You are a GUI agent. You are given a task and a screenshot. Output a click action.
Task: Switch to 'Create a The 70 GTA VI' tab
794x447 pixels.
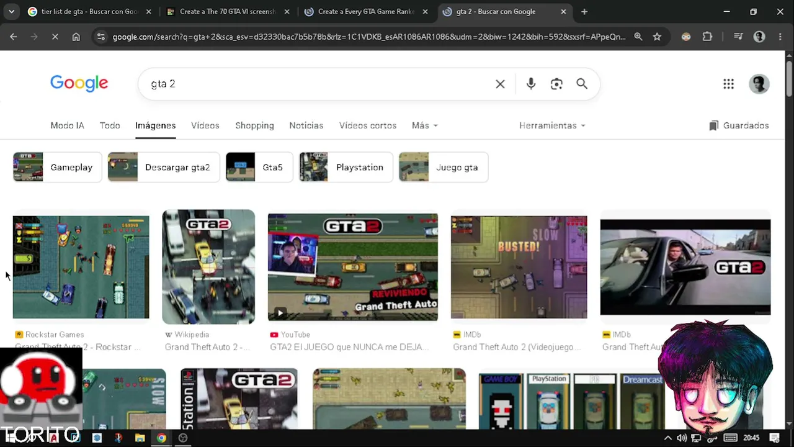point(228,11)
